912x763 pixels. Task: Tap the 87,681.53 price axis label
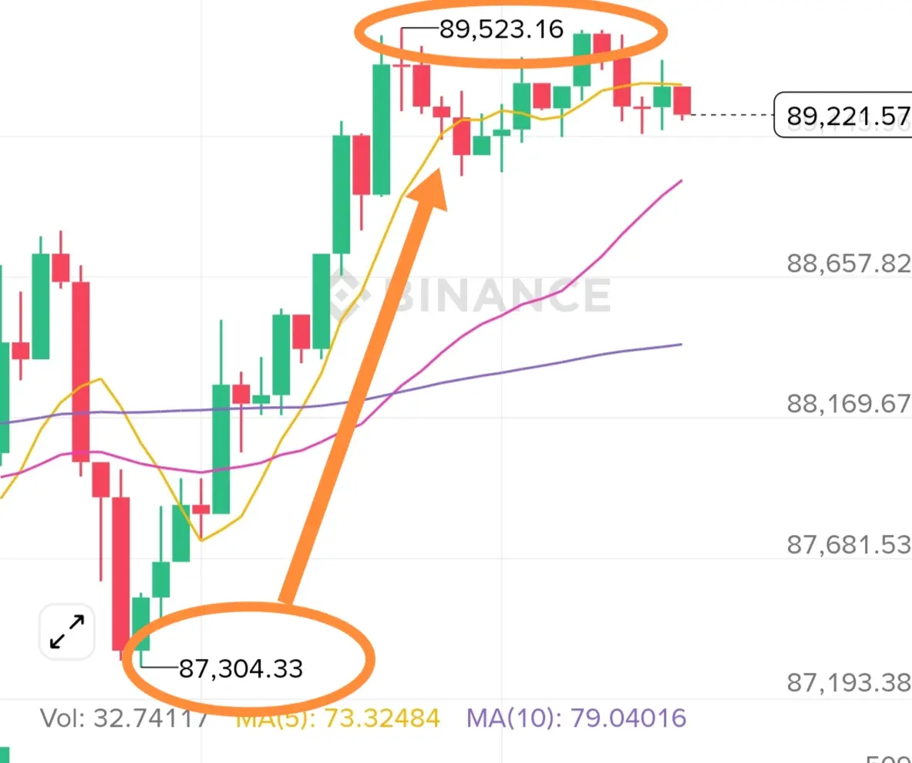849,545
